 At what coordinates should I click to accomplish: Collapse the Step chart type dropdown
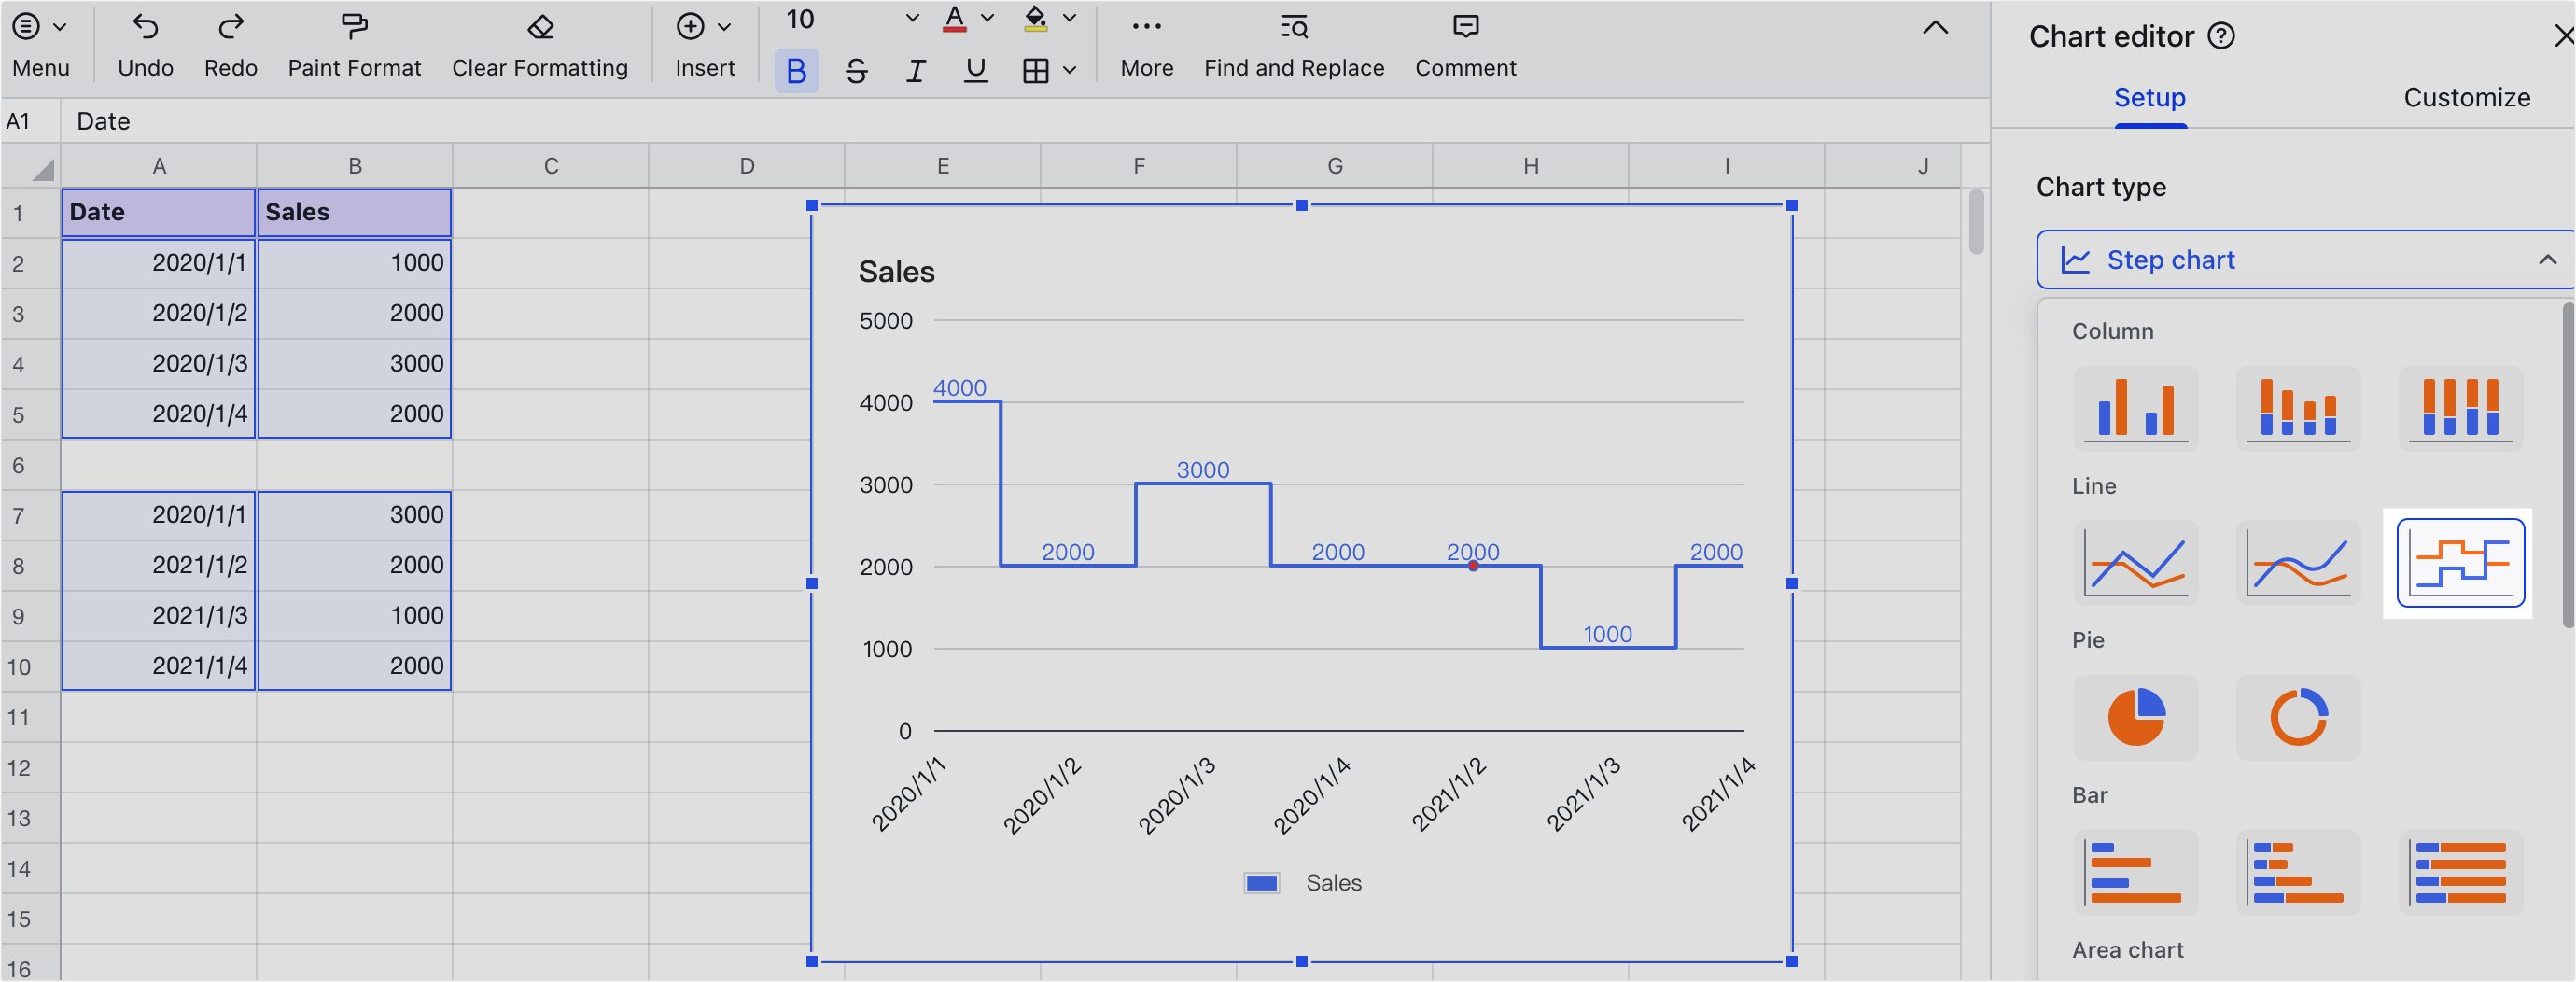(2545, 259)
